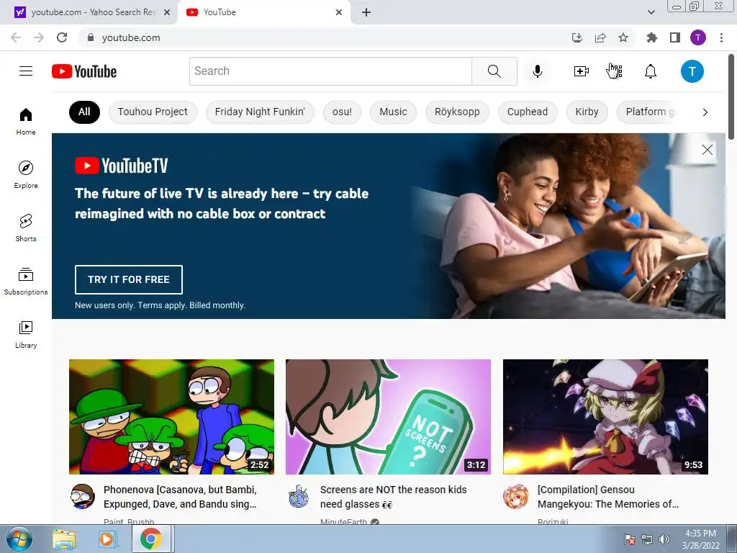Bookmark this page with the star icon
This screenshot has height=553, width=737.
[623, 37]
